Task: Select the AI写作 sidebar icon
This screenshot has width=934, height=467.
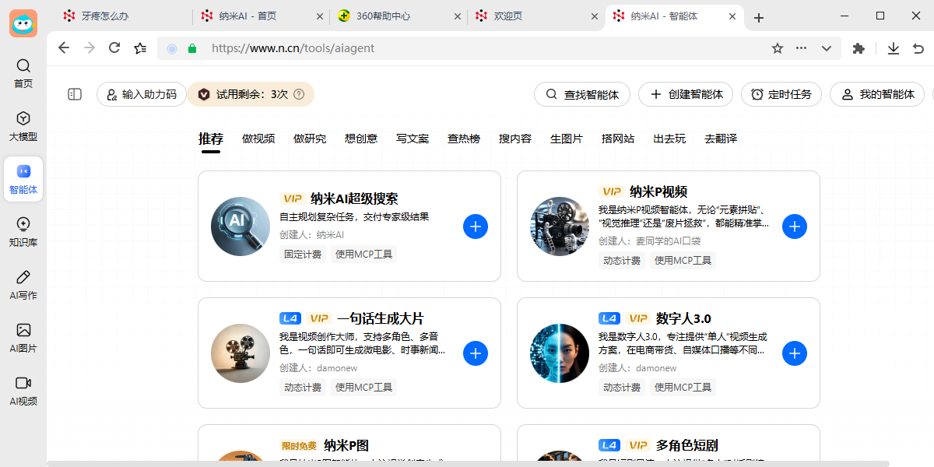Action: coord(23,280)
